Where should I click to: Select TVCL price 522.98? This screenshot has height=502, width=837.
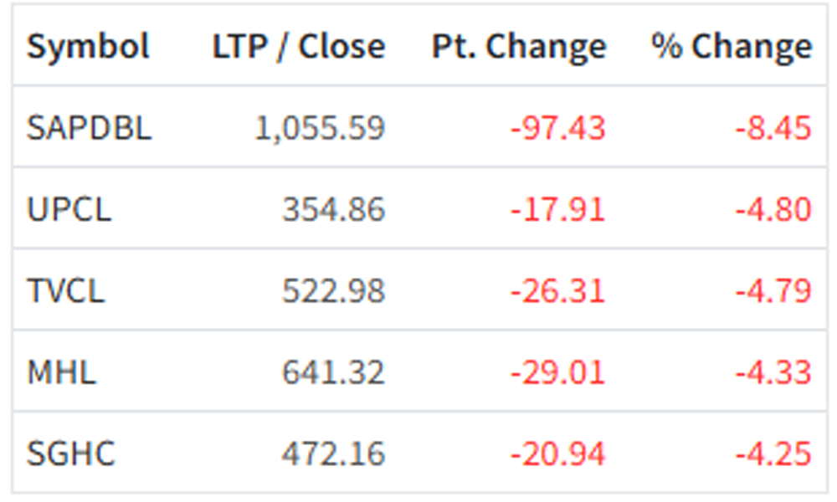coord(334,291)
